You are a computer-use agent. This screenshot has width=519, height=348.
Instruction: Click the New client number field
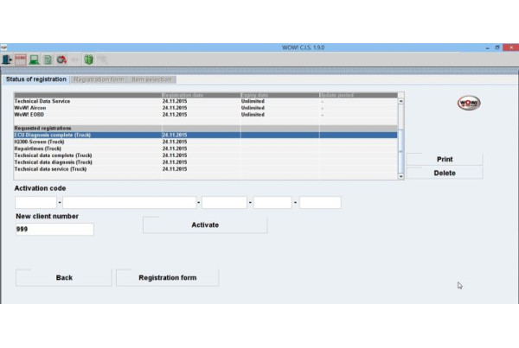(x=54, y=230)
